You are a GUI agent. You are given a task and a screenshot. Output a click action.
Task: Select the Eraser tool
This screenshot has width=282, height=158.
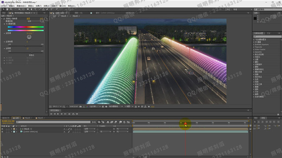[47, 10]
